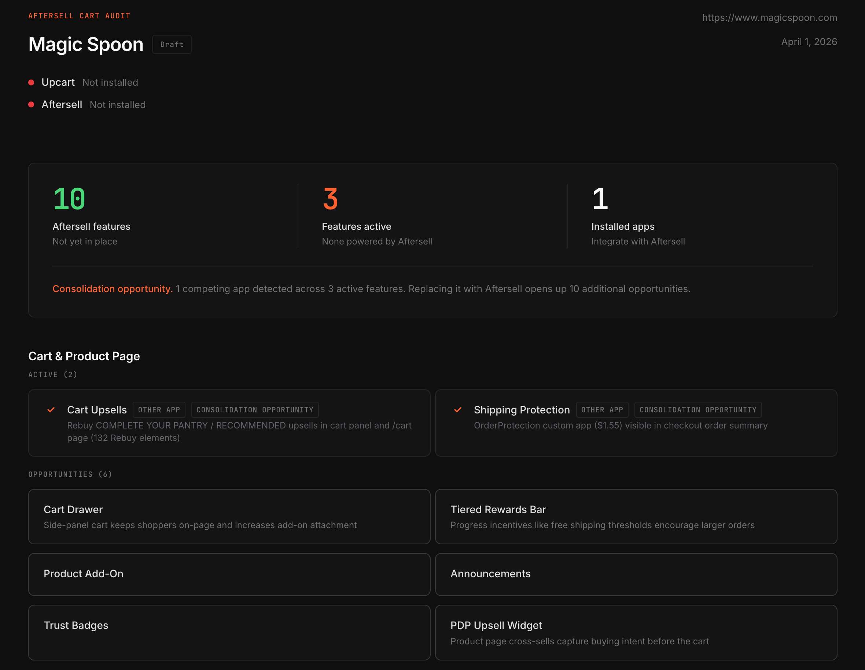Click 'Integrate with Aftersell' text
The image size is (865, 670).
point(638,242)
